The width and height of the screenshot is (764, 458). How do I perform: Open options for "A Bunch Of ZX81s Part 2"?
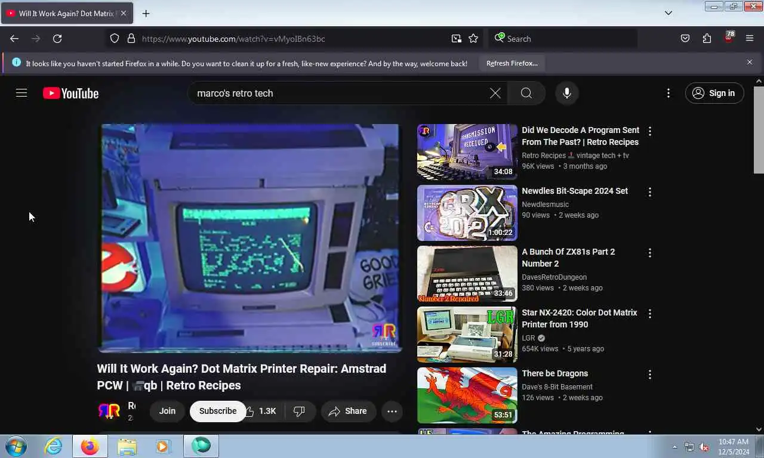(x=650, y=253)
